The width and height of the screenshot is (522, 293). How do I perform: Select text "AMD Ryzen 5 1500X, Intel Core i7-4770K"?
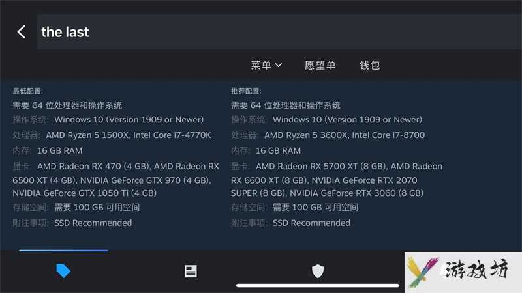(x=129, y=135)
